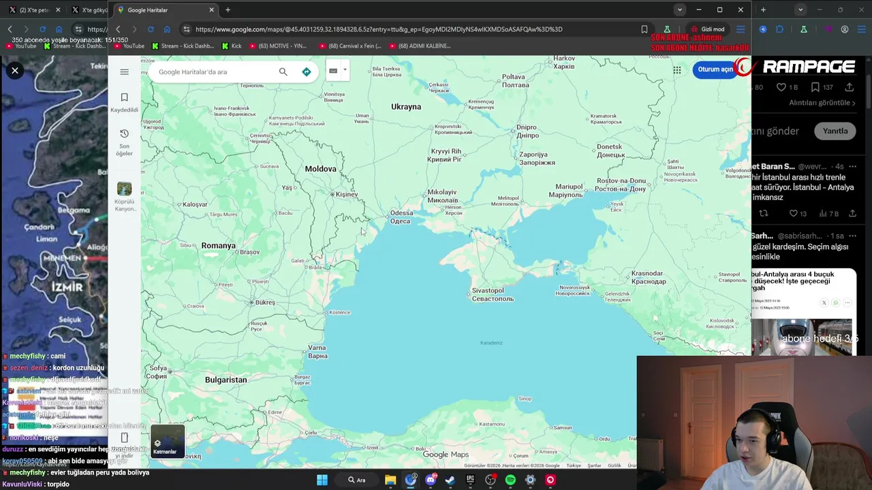
Task: Open the (68) Carnival x Fein bookmark
Action: [x=349, y=46]
